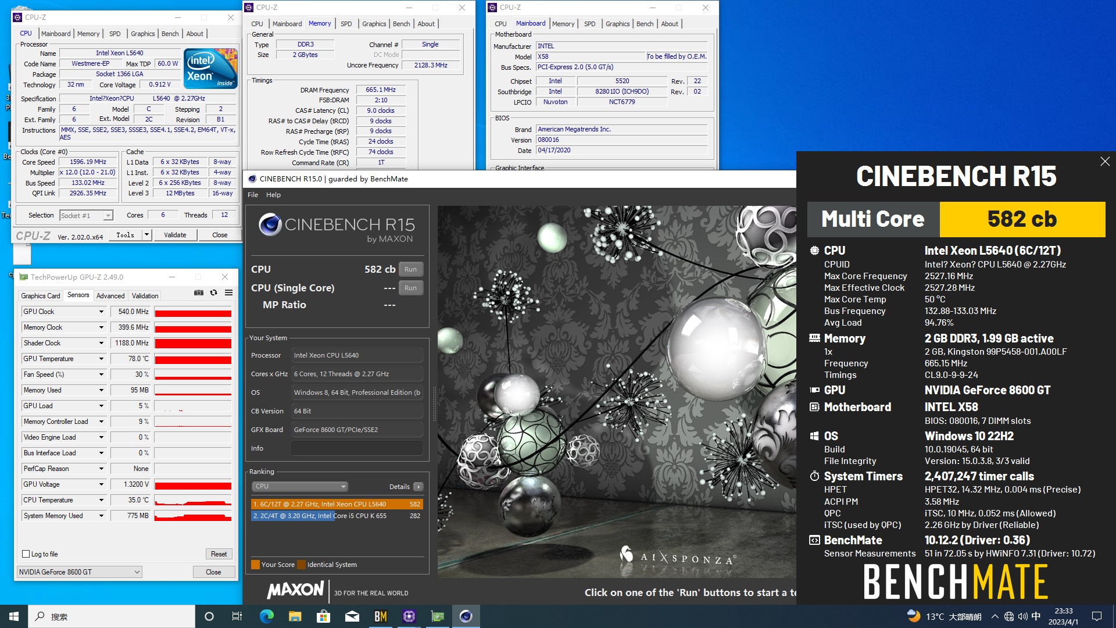Image resolution: width=1116 pixels, height=628 pixels.
Task: Take a GPU-Z screenshot with the camera icon
Action: click(198, 292)
